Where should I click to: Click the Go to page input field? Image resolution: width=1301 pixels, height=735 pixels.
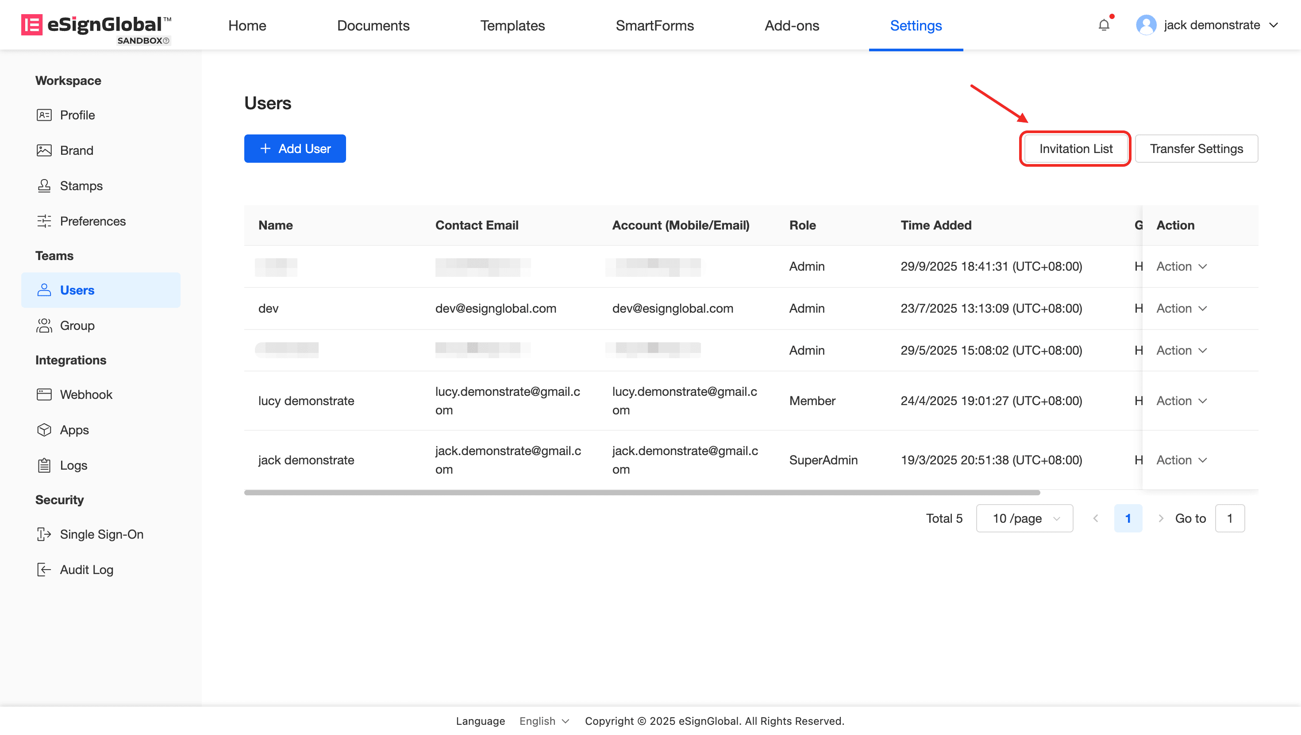click(1229, 518)
